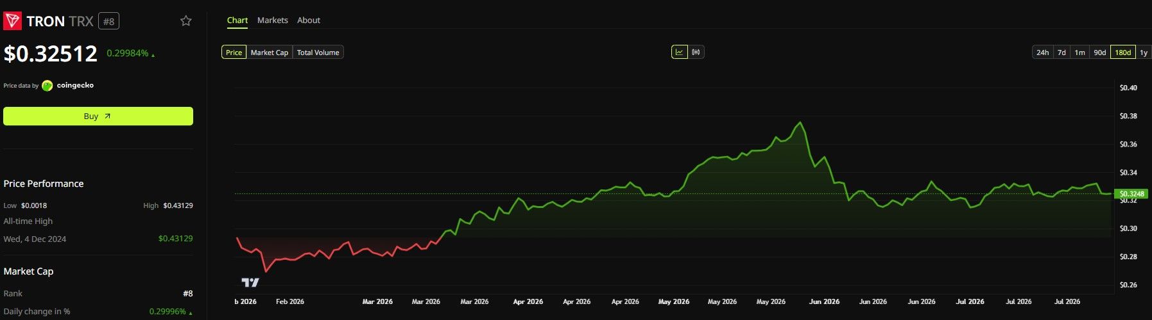The image size is (1152, 320).
Task: Click the TRON logo icon
Action: tap(13, 21)
